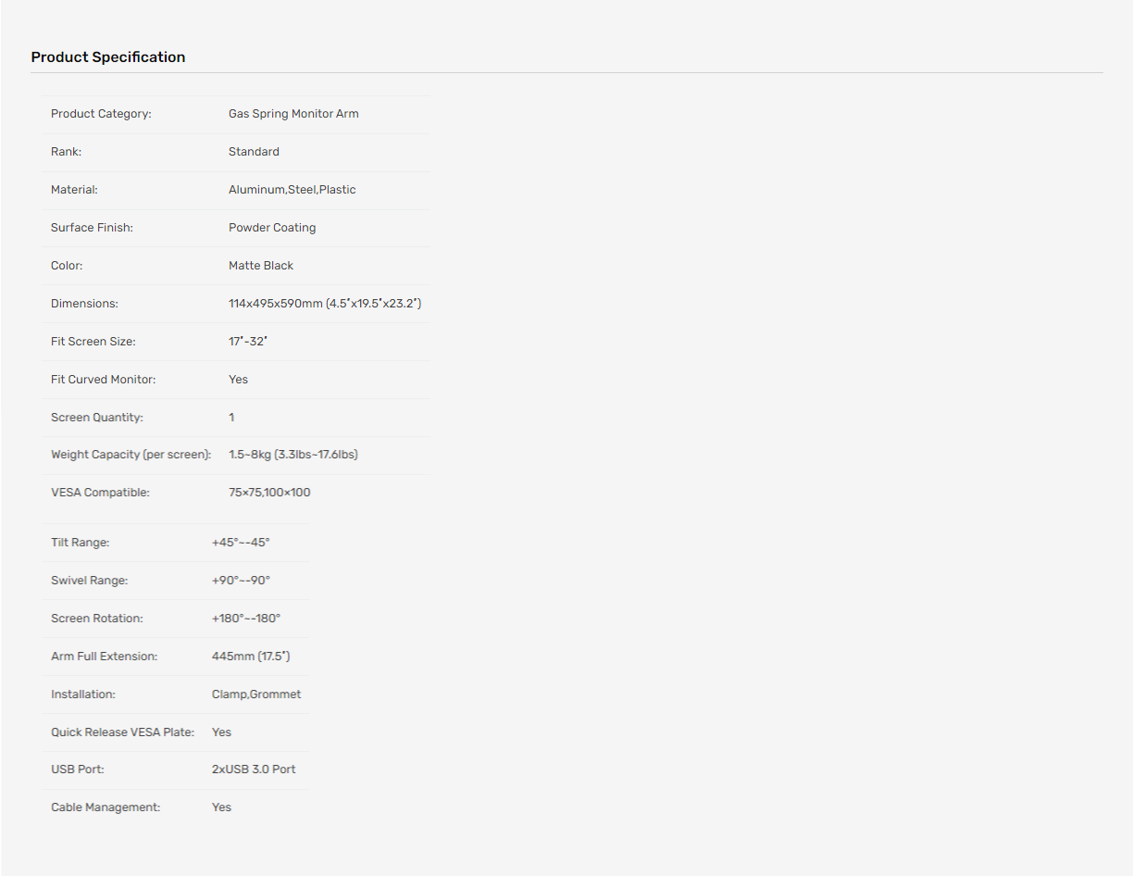Select the 1.5~8kg weight capacity value
The width and height of the screenshot is (1133, 876).
pos(293,455)
